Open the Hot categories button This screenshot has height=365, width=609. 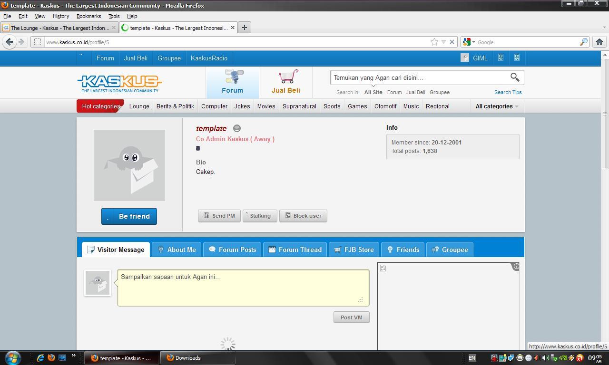(100, 106)
